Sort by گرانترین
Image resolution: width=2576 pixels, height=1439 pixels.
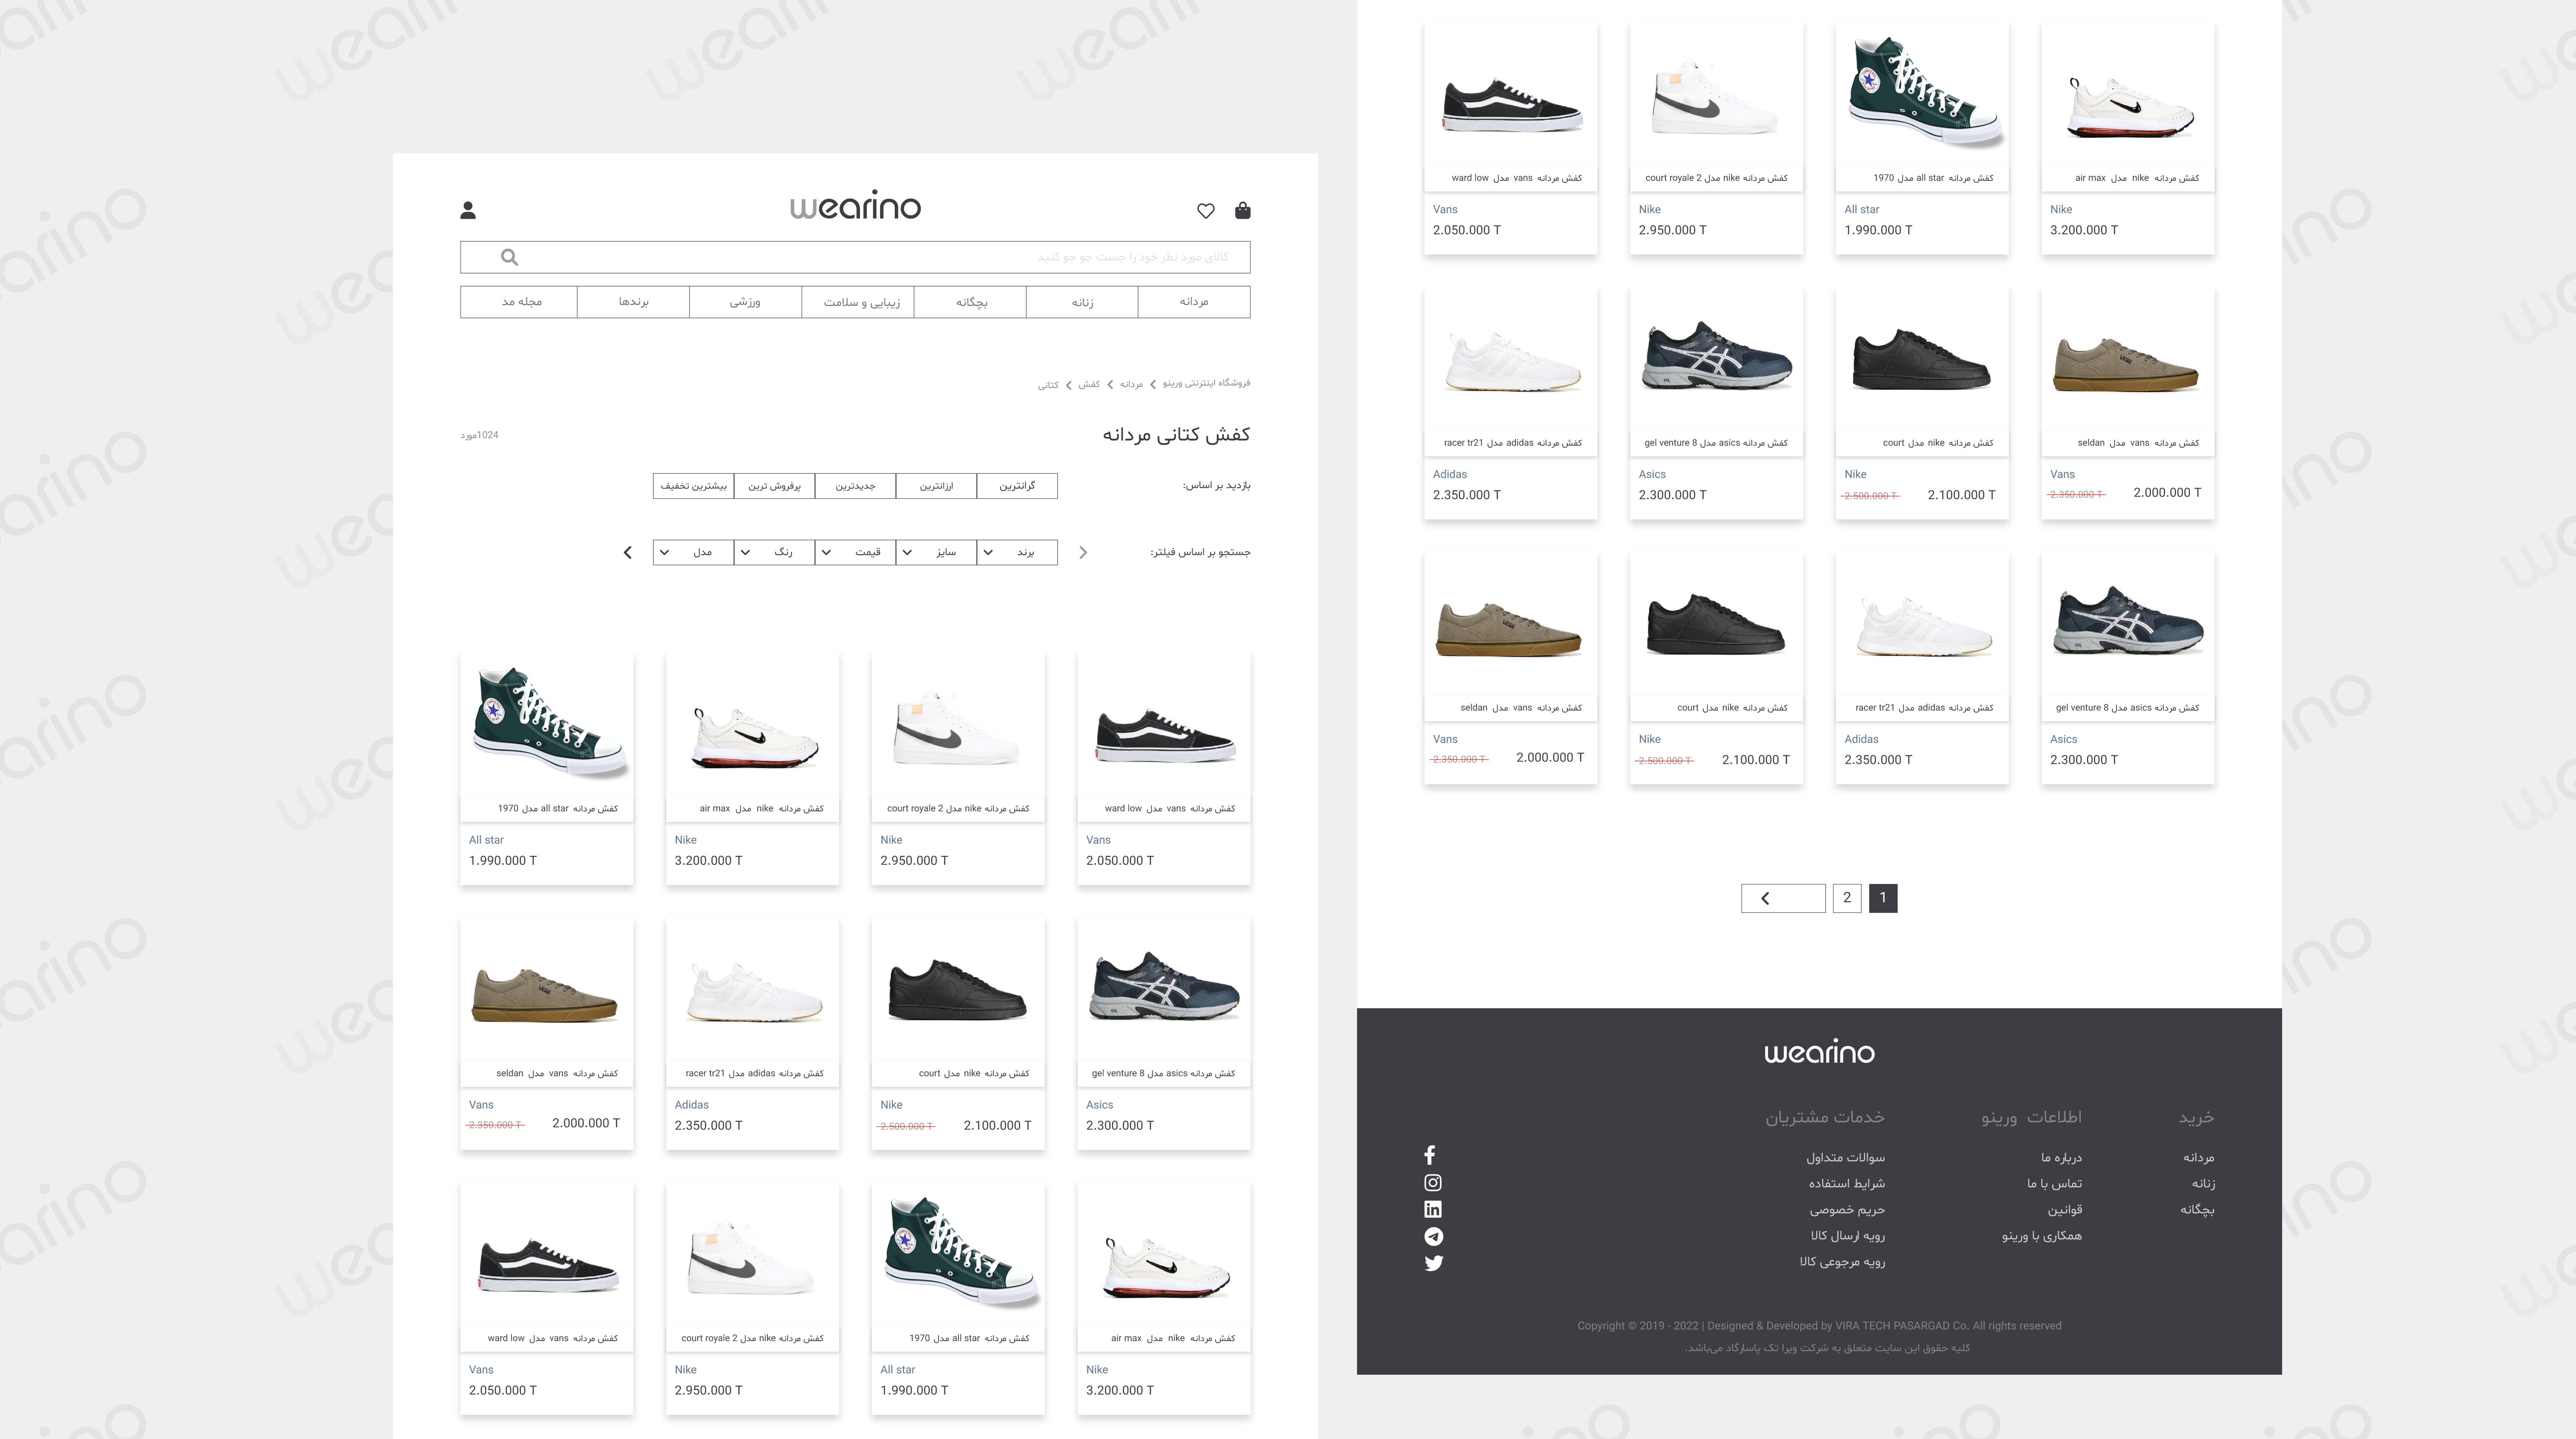(1017, 486)
